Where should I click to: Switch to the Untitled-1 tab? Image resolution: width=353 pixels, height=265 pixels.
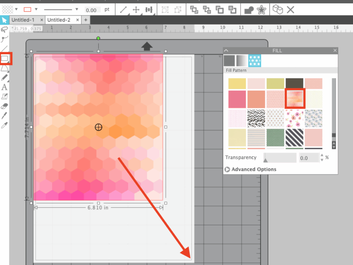coord(22,20)
